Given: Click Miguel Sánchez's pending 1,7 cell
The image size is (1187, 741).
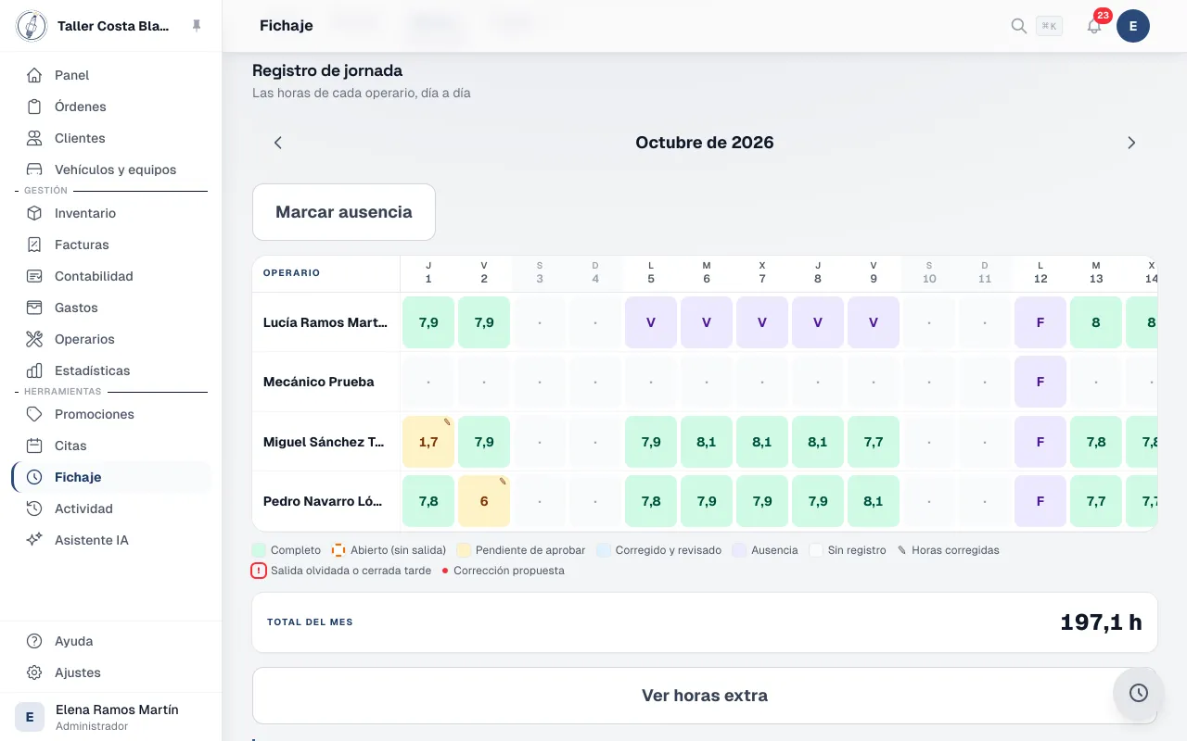Looking at the screenshot, I should coord(428,442).
